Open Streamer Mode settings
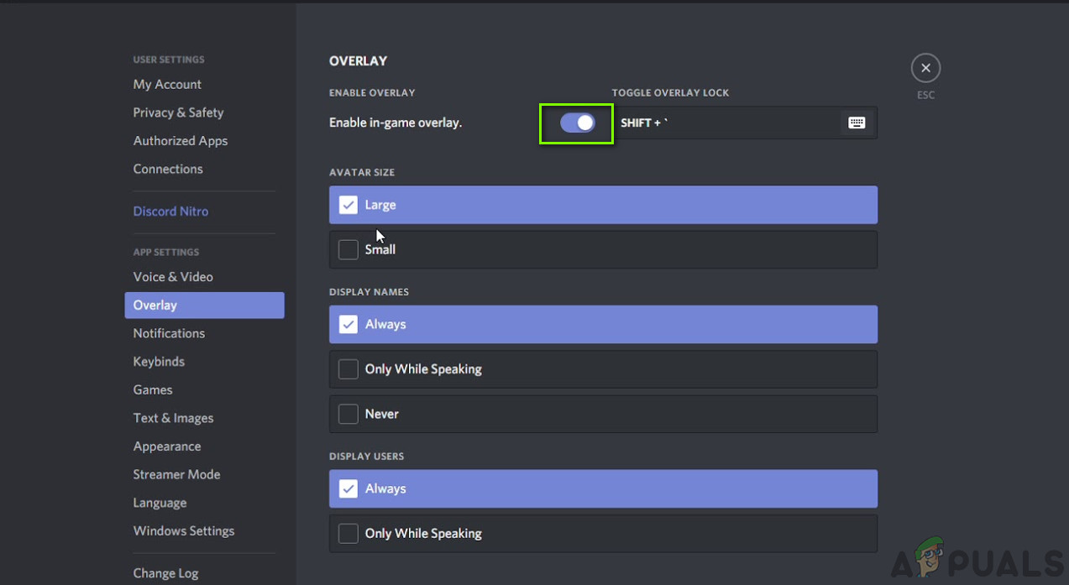 (176, 474)
